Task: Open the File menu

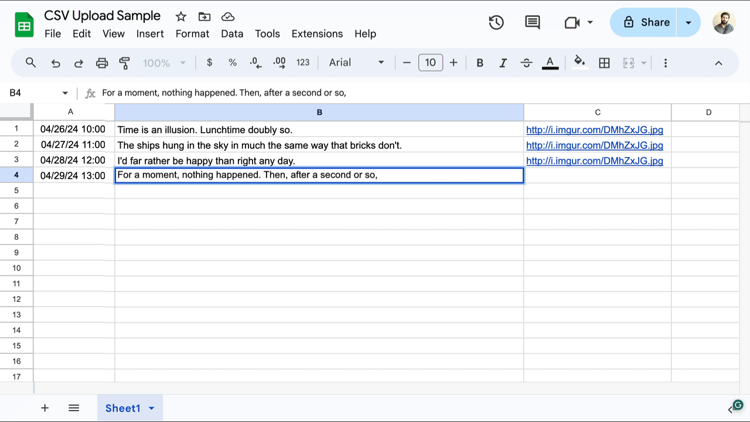Action: [53, 34]
